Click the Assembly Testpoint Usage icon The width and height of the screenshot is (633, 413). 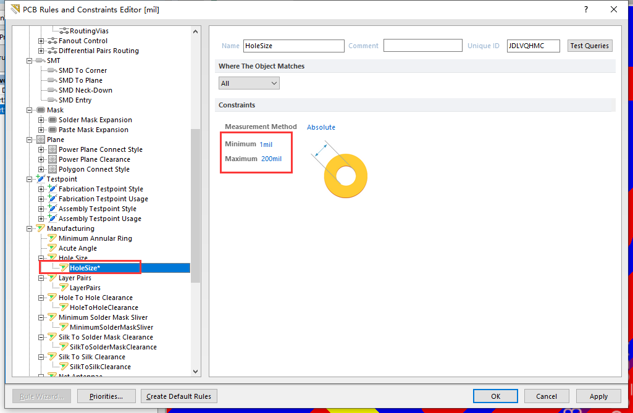(52, 218)
